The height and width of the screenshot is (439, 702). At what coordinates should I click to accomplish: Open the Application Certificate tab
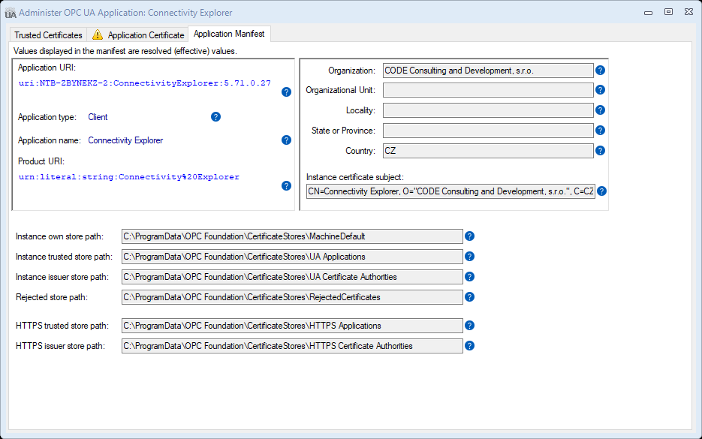(138, 35)
